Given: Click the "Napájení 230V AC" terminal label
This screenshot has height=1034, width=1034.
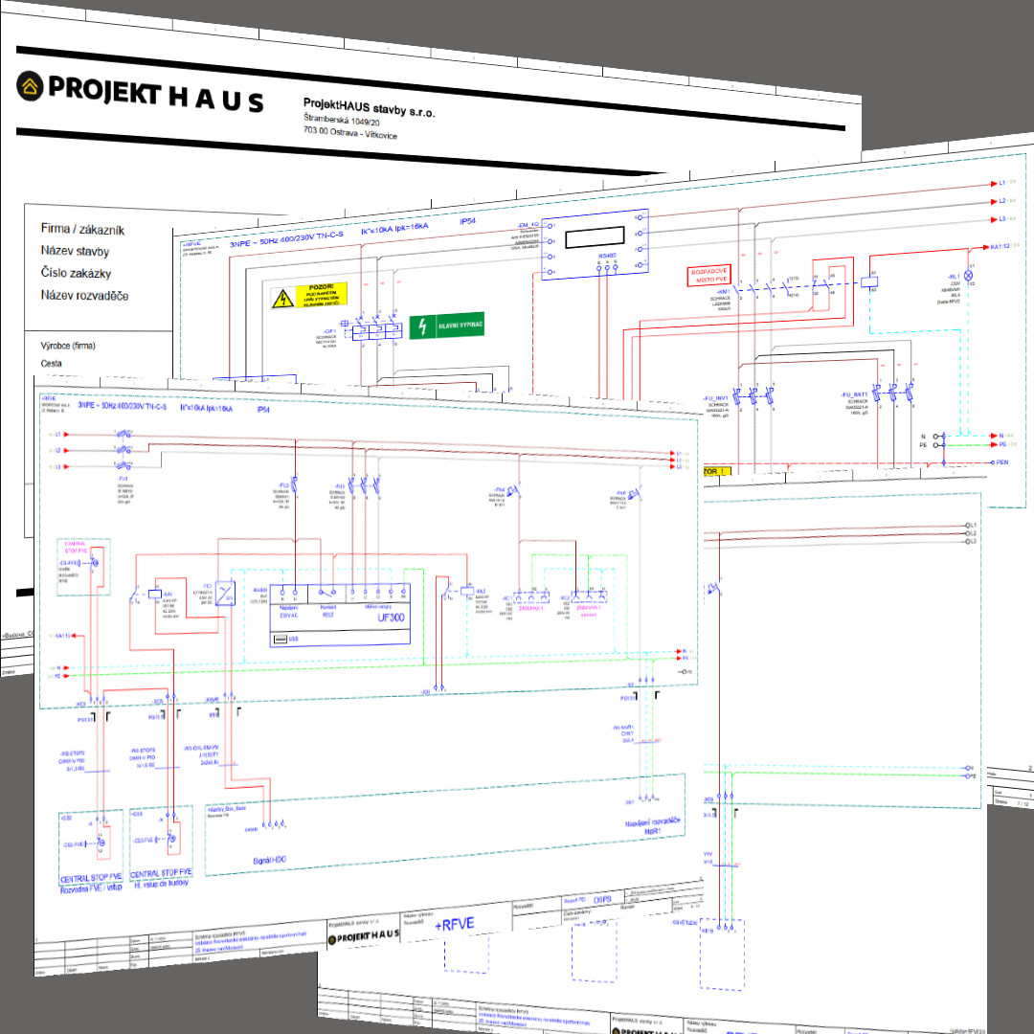Looking at the screenshot, I should click(x=289, y=611).
